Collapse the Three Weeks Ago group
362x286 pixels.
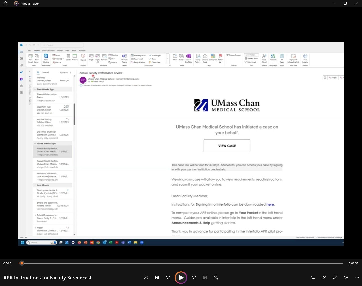(x=35, y=144)
